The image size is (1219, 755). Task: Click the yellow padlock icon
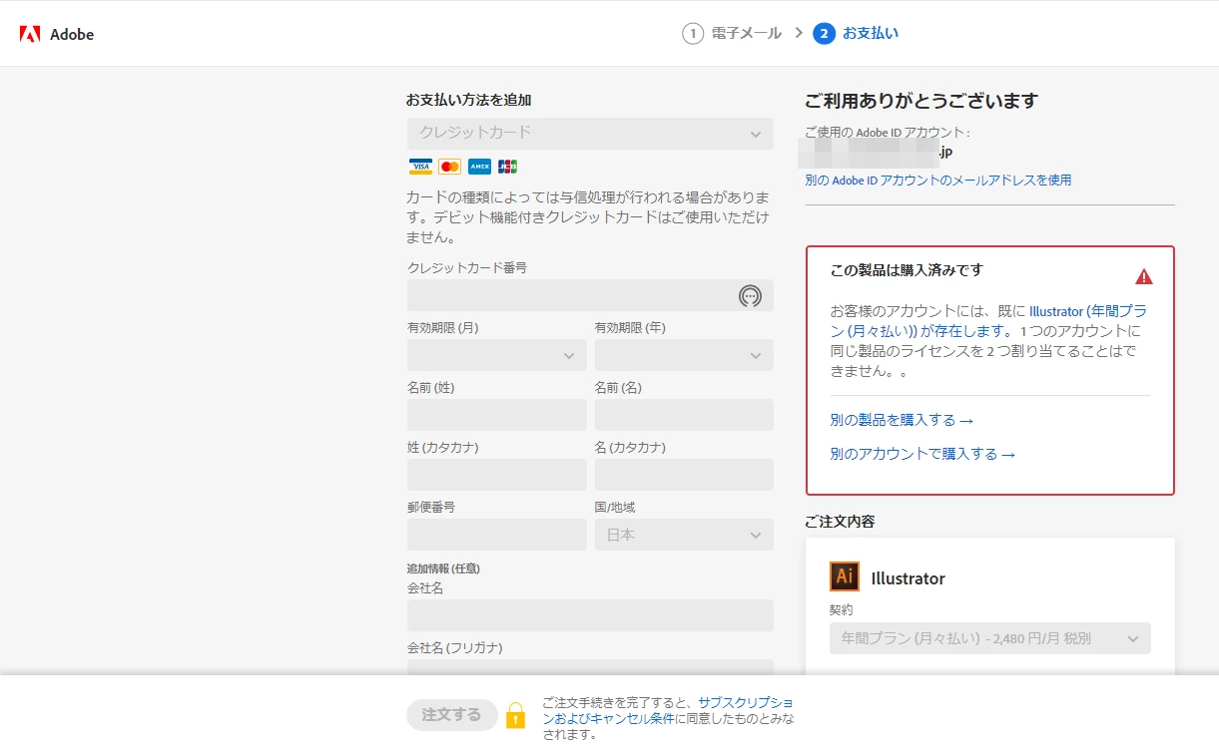tap(515, 715)
